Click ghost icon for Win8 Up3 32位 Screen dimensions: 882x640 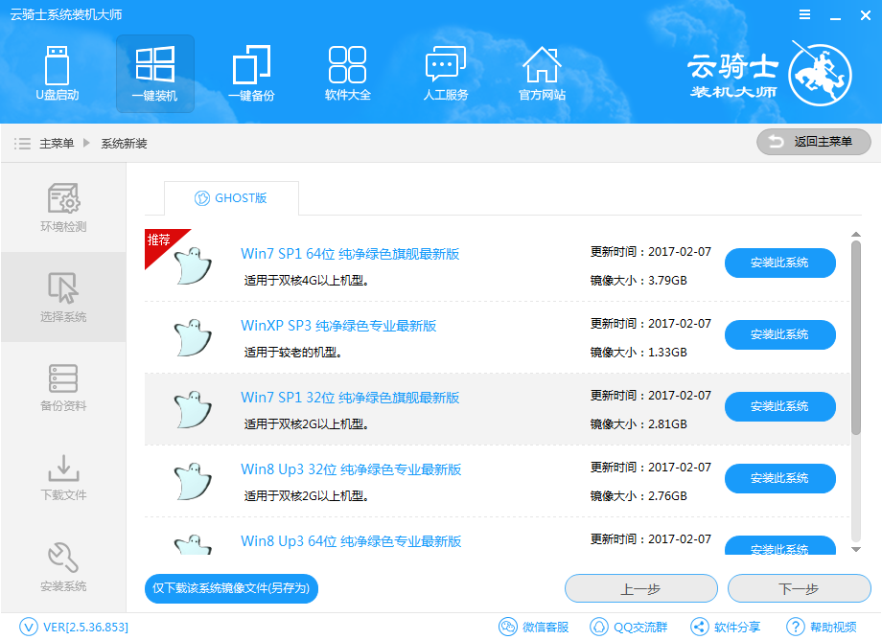point(193,481)
